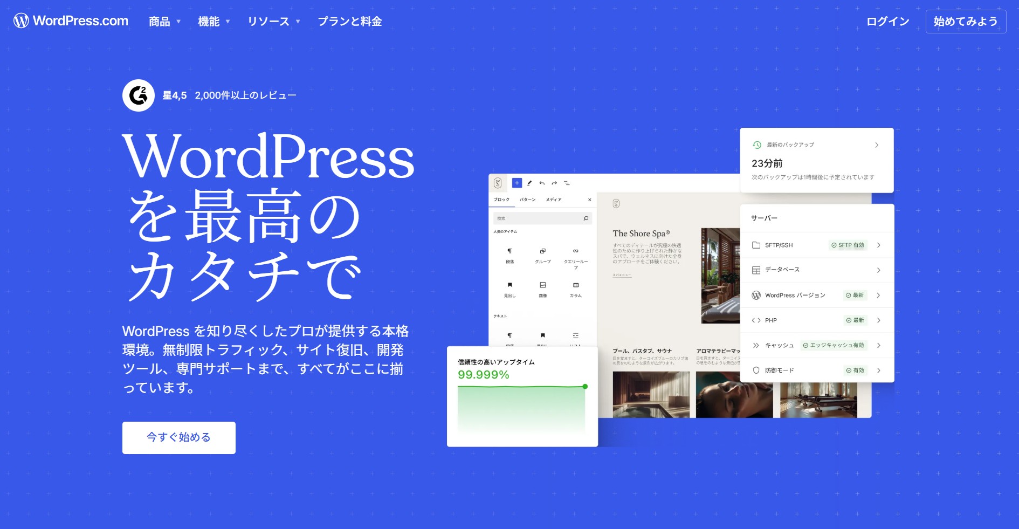
Task: Click the ログイン link
Action: 888,22
